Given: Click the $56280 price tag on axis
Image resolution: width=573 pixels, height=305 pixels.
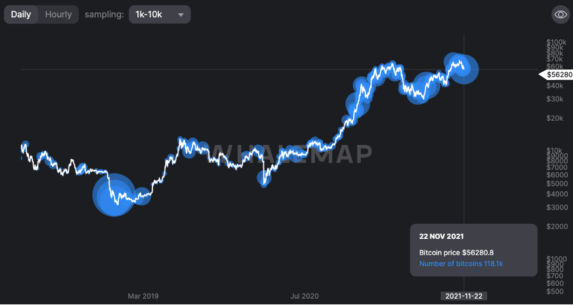Looking at the screenshot, I should pyautogui.click(x=558, y=75).
